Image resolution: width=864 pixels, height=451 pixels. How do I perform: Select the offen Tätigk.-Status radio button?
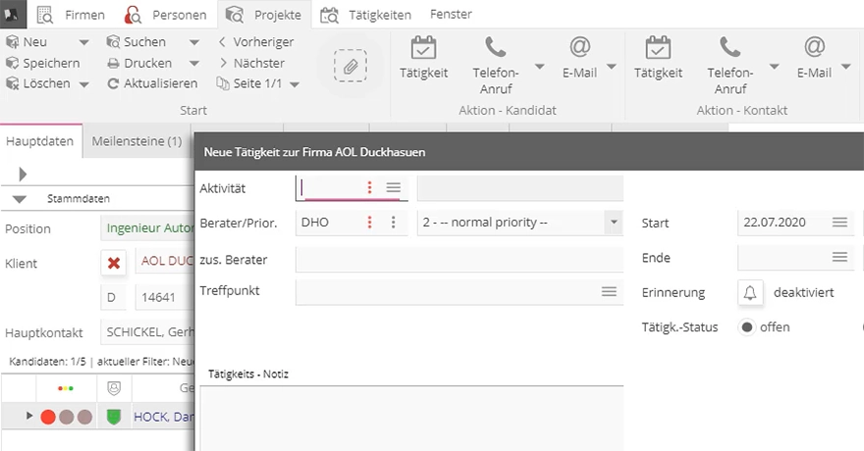coord(746,327)
